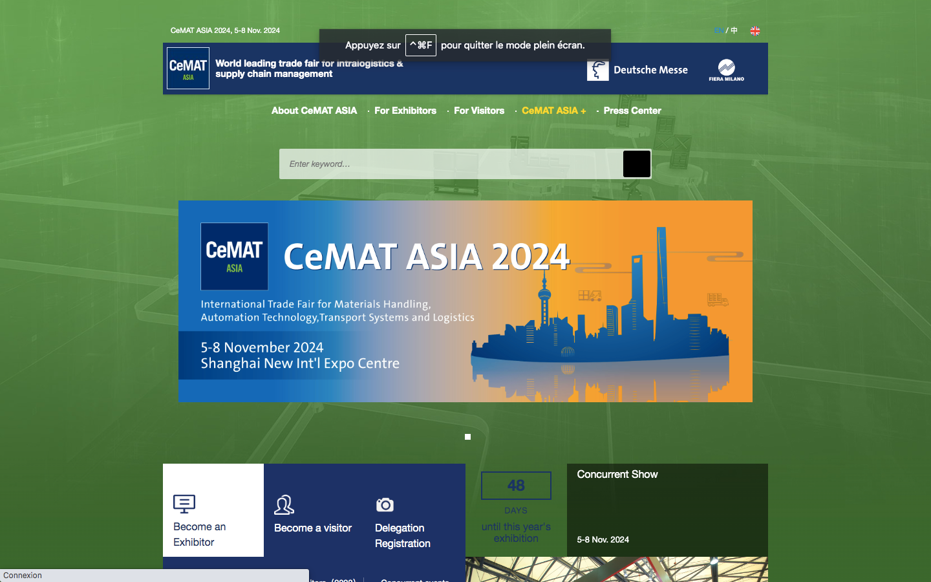Click the Fiera Milano logo

(726, 70)
